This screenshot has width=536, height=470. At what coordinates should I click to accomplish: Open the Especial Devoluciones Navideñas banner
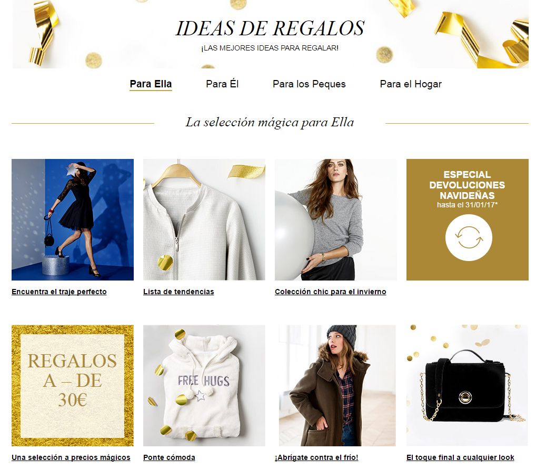pyautogui.click(x=468, y=219)
